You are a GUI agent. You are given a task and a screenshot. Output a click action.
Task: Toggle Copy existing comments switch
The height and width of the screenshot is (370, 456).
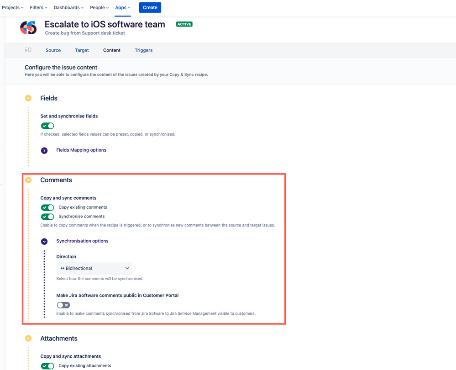click(47, 207)
